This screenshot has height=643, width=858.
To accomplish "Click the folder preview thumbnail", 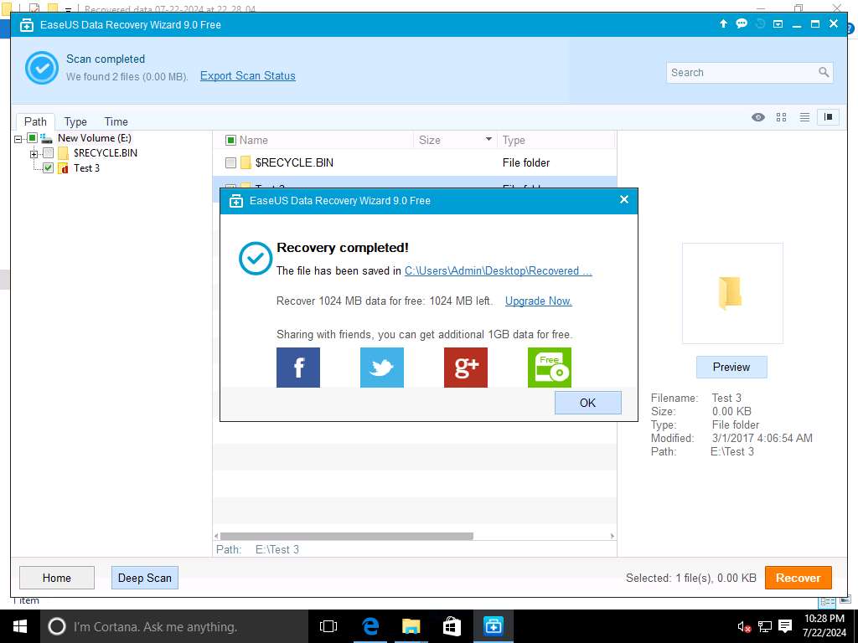I will click(732, 293).
